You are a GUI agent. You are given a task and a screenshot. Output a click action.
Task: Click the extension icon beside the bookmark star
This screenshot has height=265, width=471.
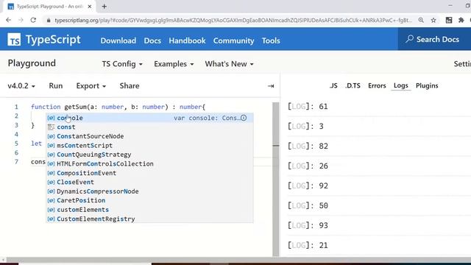[449, 20]
